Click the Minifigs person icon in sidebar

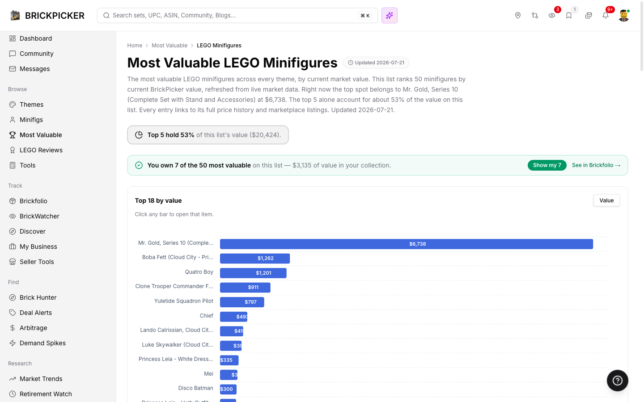[x=13, y=120]
